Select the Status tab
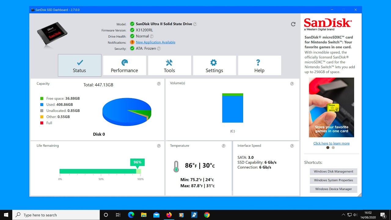This screenshot has width=391, height=220. coord(79,65)
